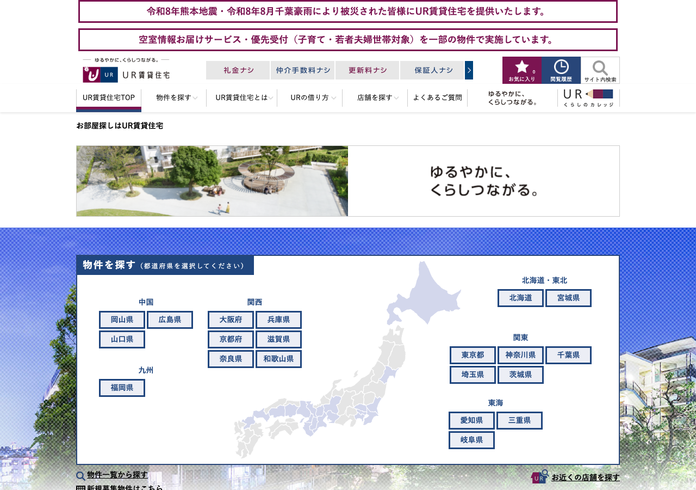Image resolution: width=696 pixels, height=490 pixels.
Task: Open the 空室情報お届けサービス notice banner
Action: (348, 40)
